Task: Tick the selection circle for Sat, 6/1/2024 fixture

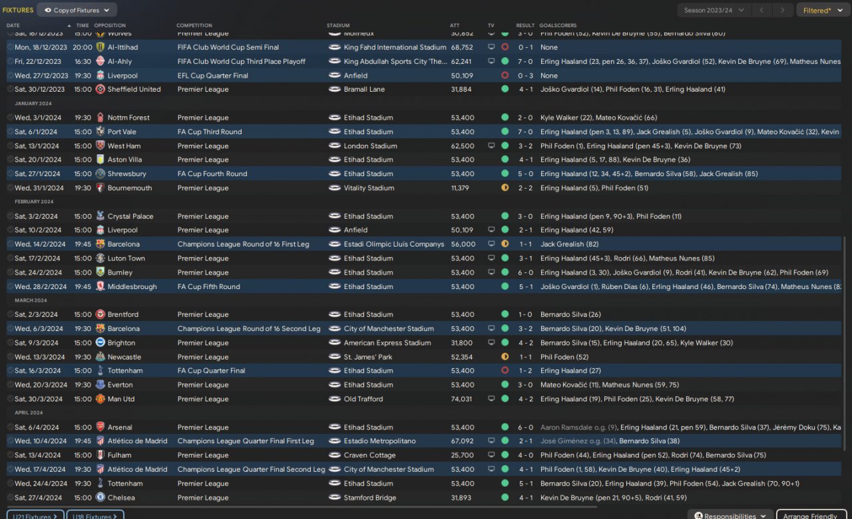Action: (x=10, y=132)
